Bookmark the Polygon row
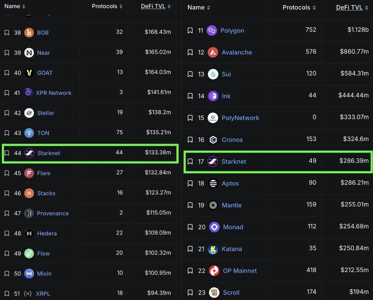Image resolution: width=373 pixels, height=300 pixels. 190,30
